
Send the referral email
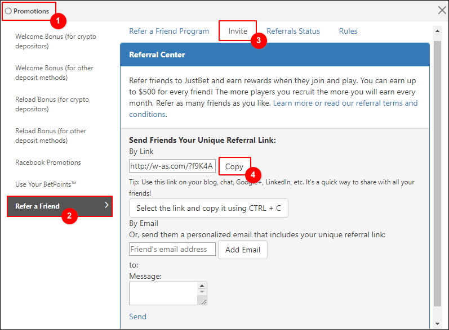[x=137, y=317]
